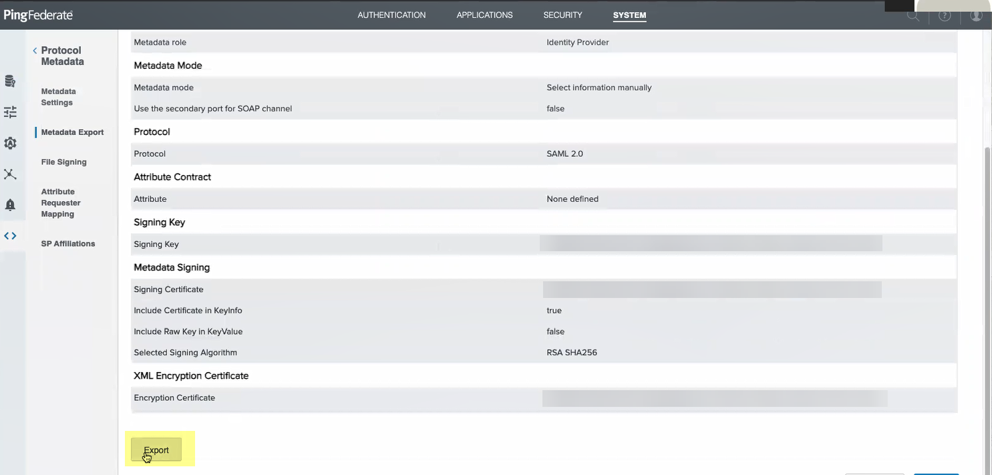Open the Security top menu
This screenshot has width=992, height=475.
[x=562, y=15]
